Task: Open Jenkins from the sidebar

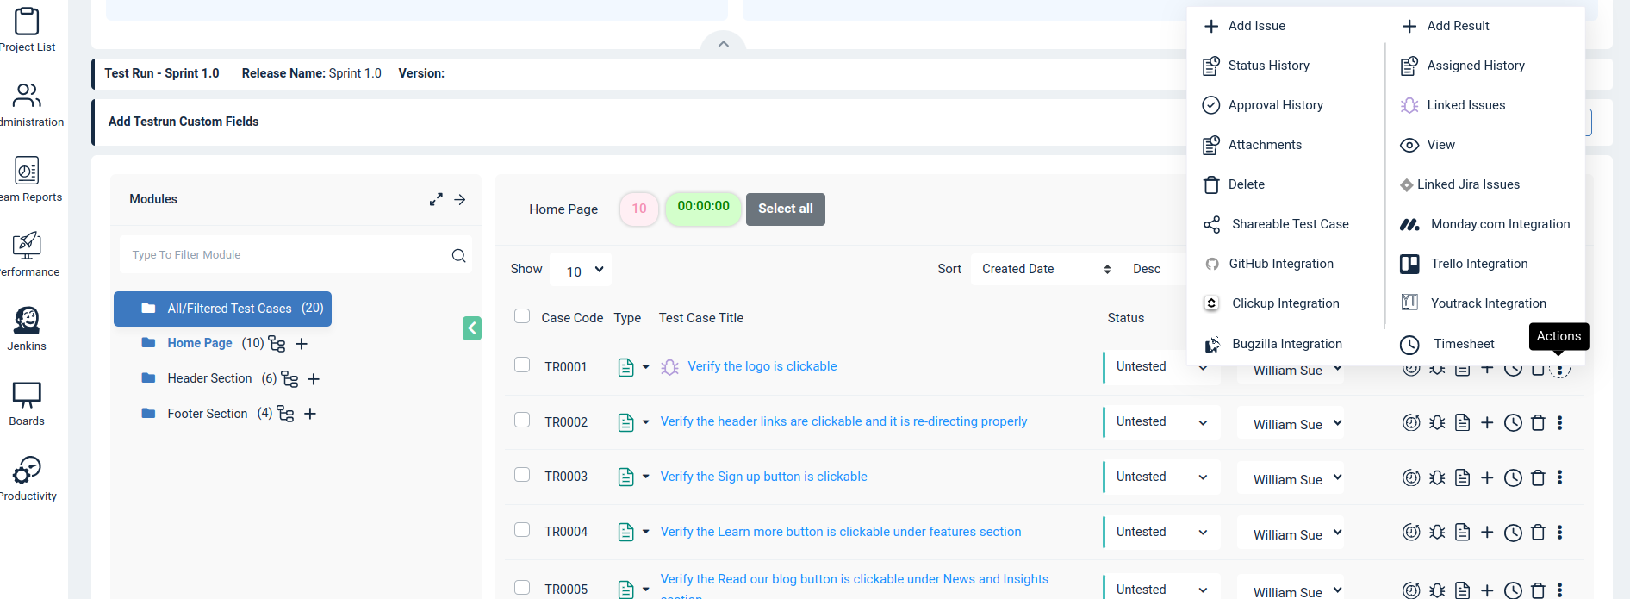Action: point(27,328)
